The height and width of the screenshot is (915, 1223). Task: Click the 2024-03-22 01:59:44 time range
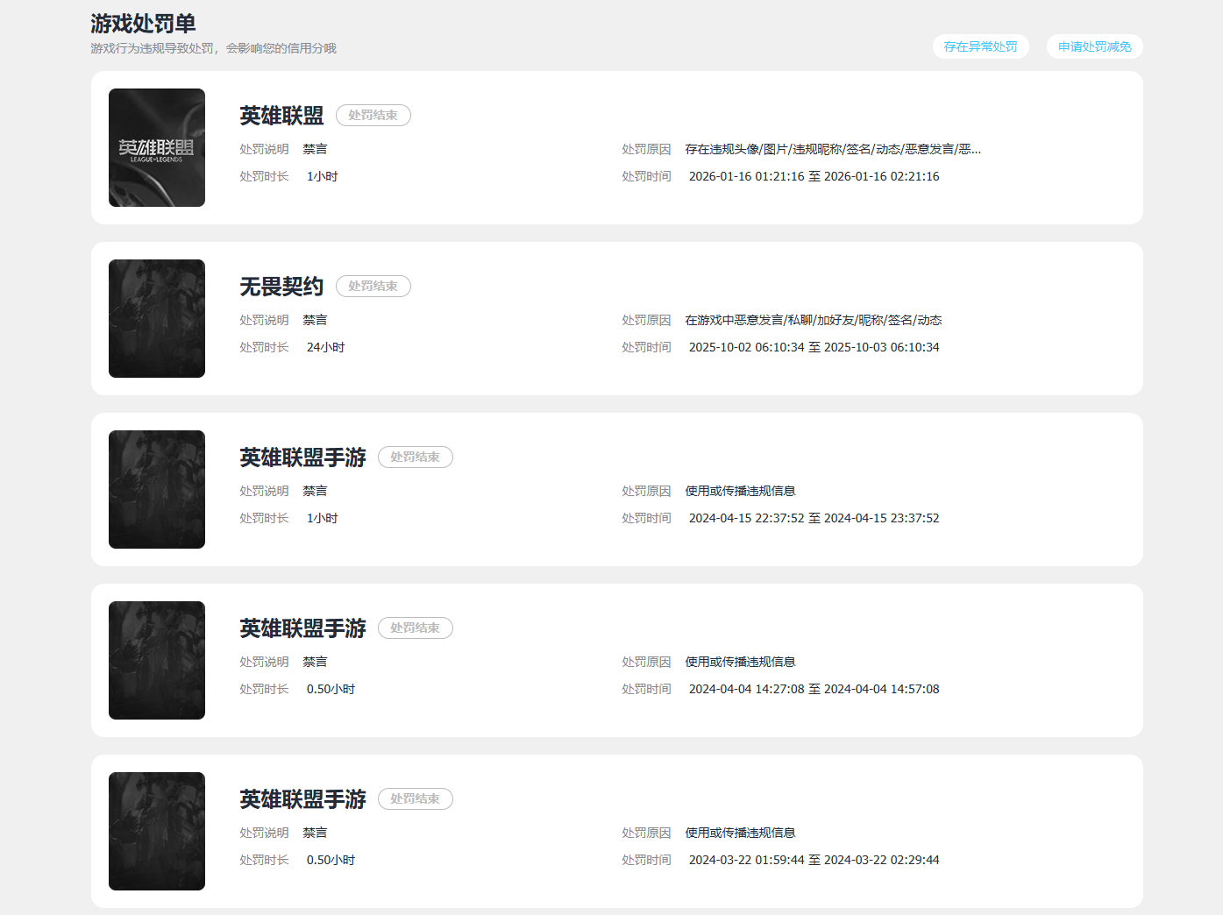click(x=814, y=860)
